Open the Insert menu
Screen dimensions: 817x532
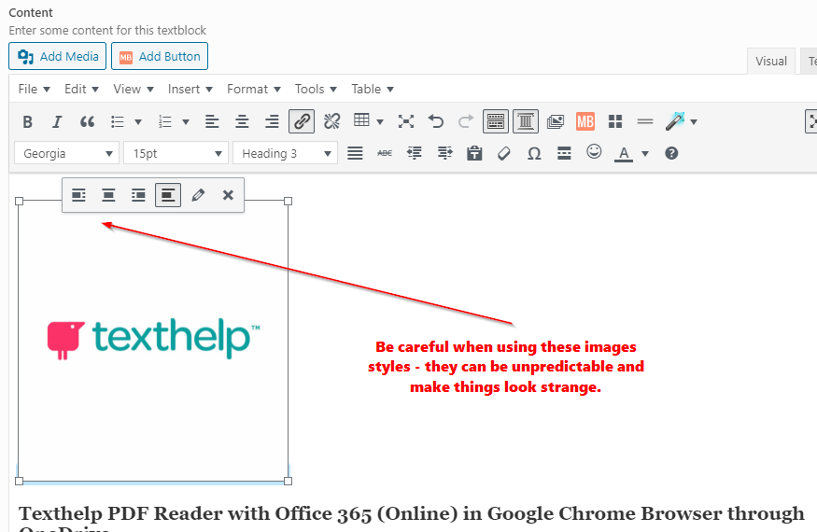[x=190, y=89]
